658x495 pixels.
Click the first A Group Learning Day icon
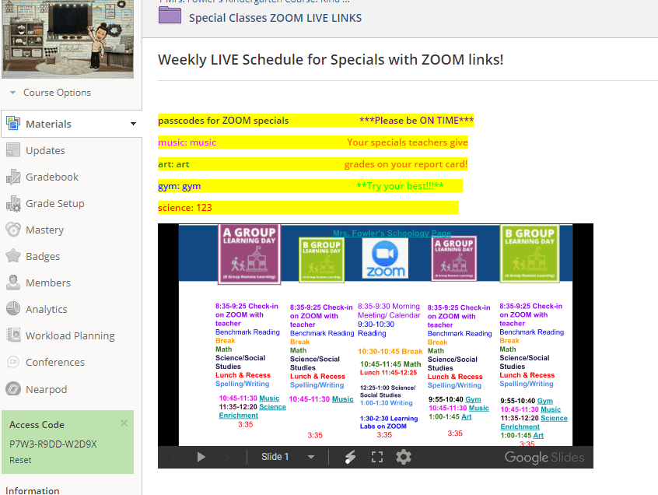coord(249,254)
